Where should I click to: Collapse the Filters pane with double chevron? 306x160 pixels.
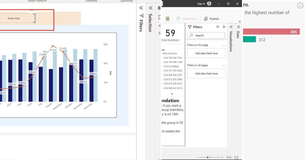pos(224,27)
